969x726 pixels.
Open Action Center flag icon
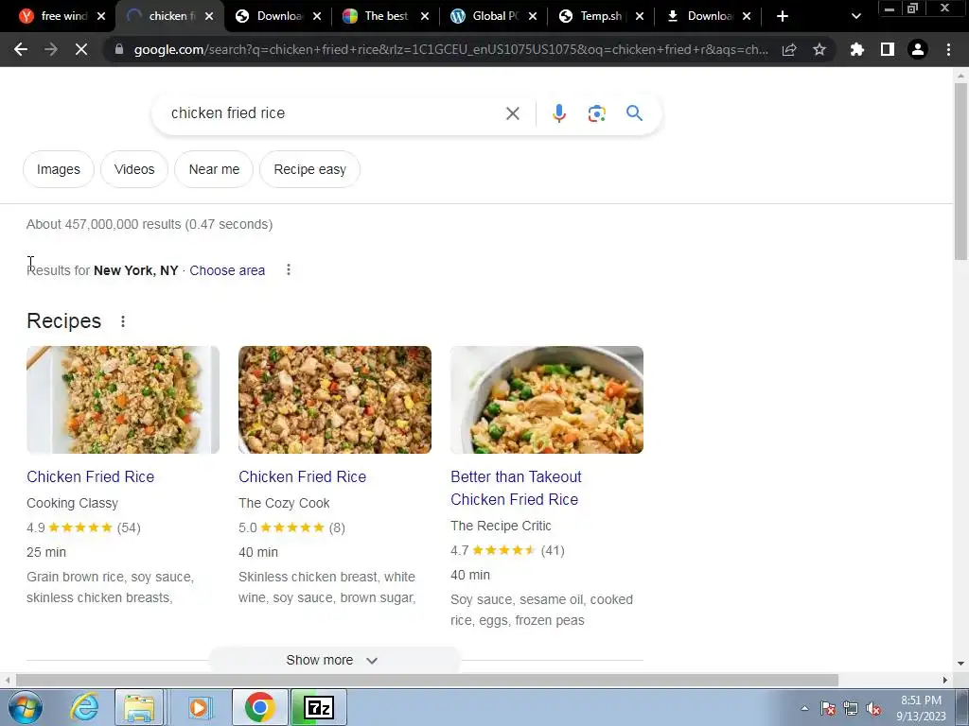pyautogui.click(x=828, y=709)
